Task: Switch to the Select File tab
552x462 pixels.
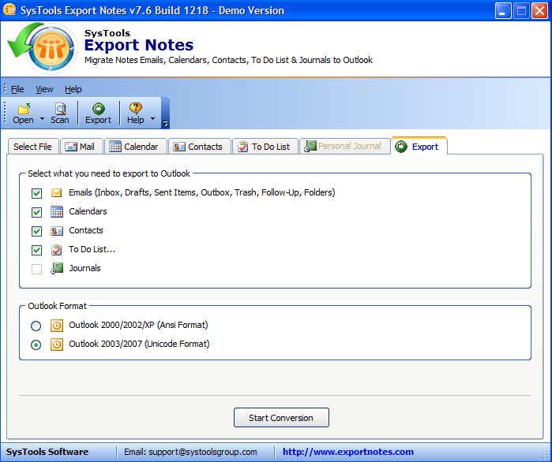Action: [32, 147]
